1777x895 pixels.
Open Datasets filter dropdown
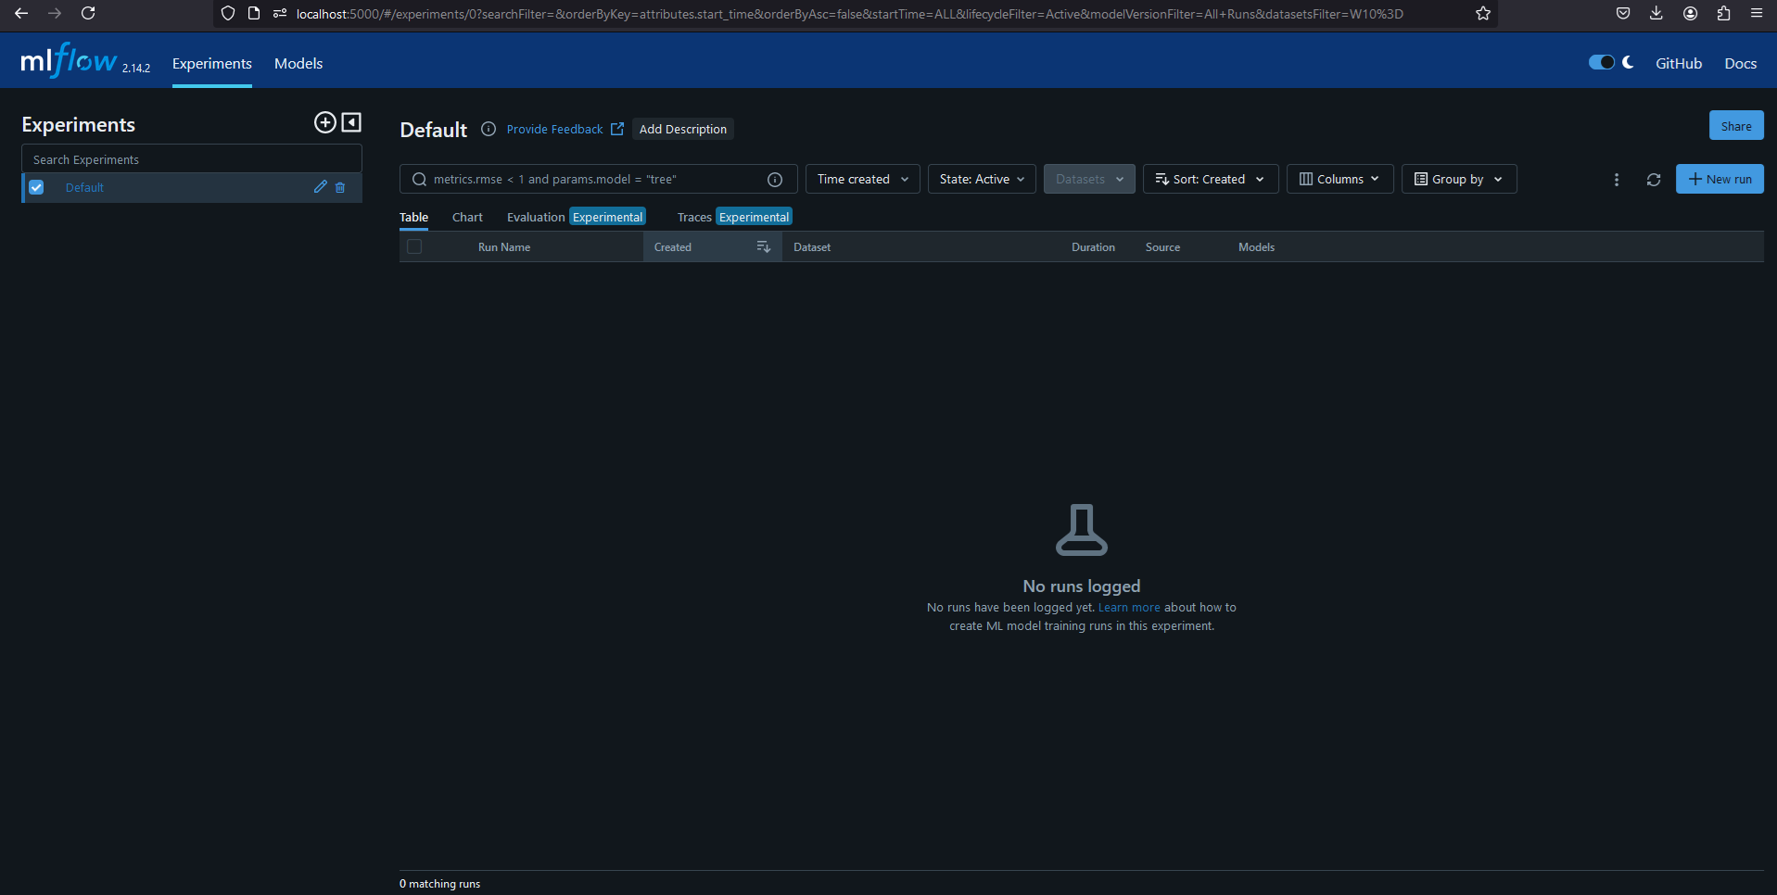(1089, 179)
